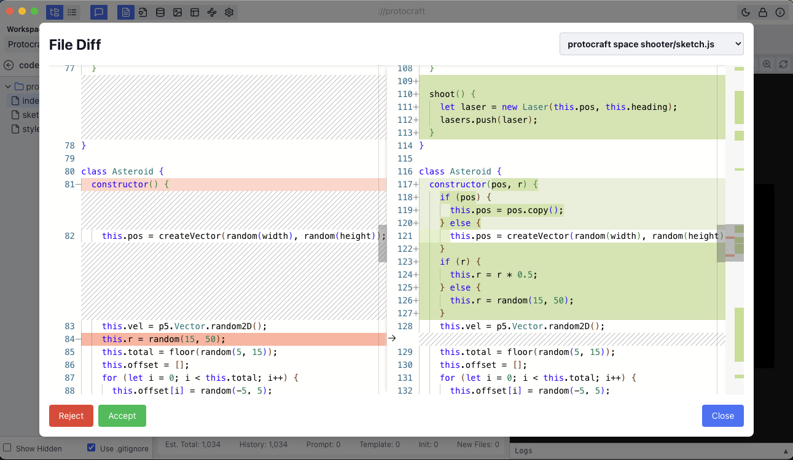
Task: Collapse the project folder in file tree
Action: (8, 87)
